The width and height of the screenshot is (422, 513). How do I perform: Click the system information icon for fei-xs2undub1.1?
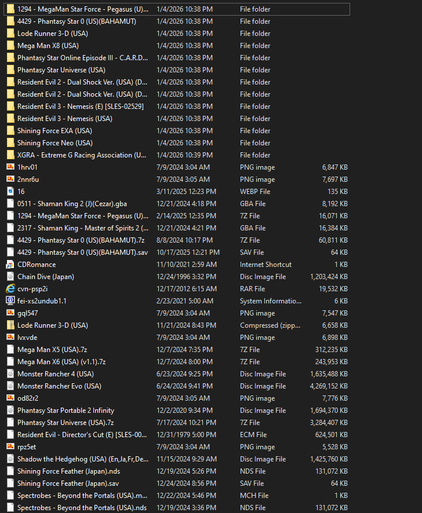tap(10, 301)
